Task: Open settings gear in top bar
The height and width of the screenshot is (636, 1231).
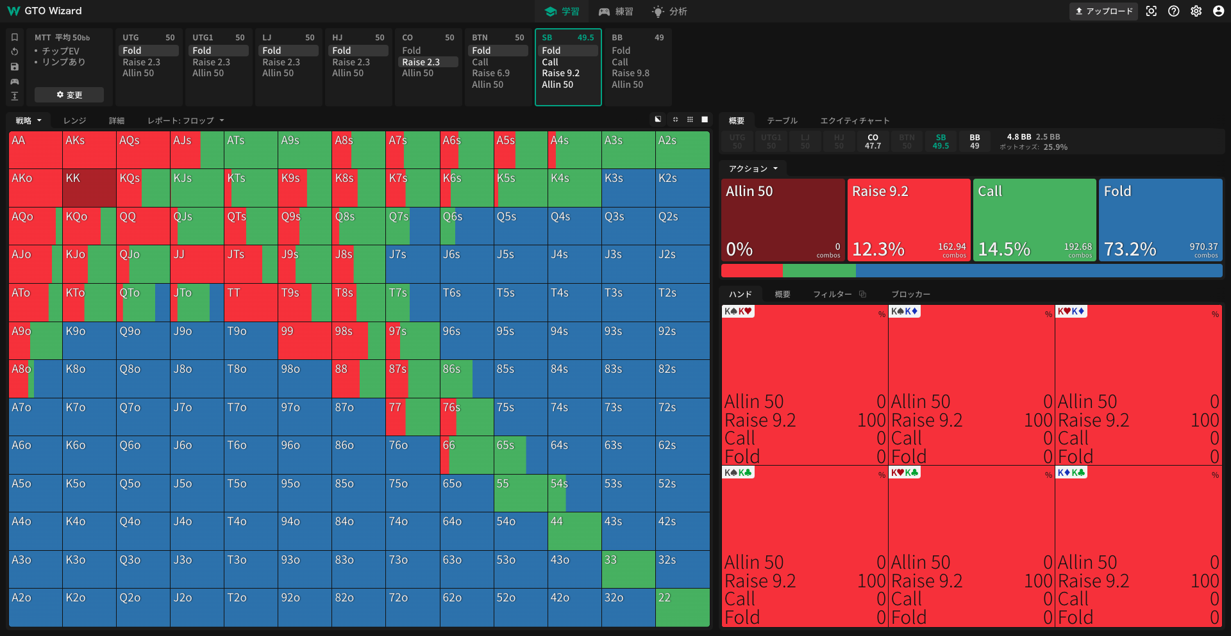Action: coord(1196,11)
